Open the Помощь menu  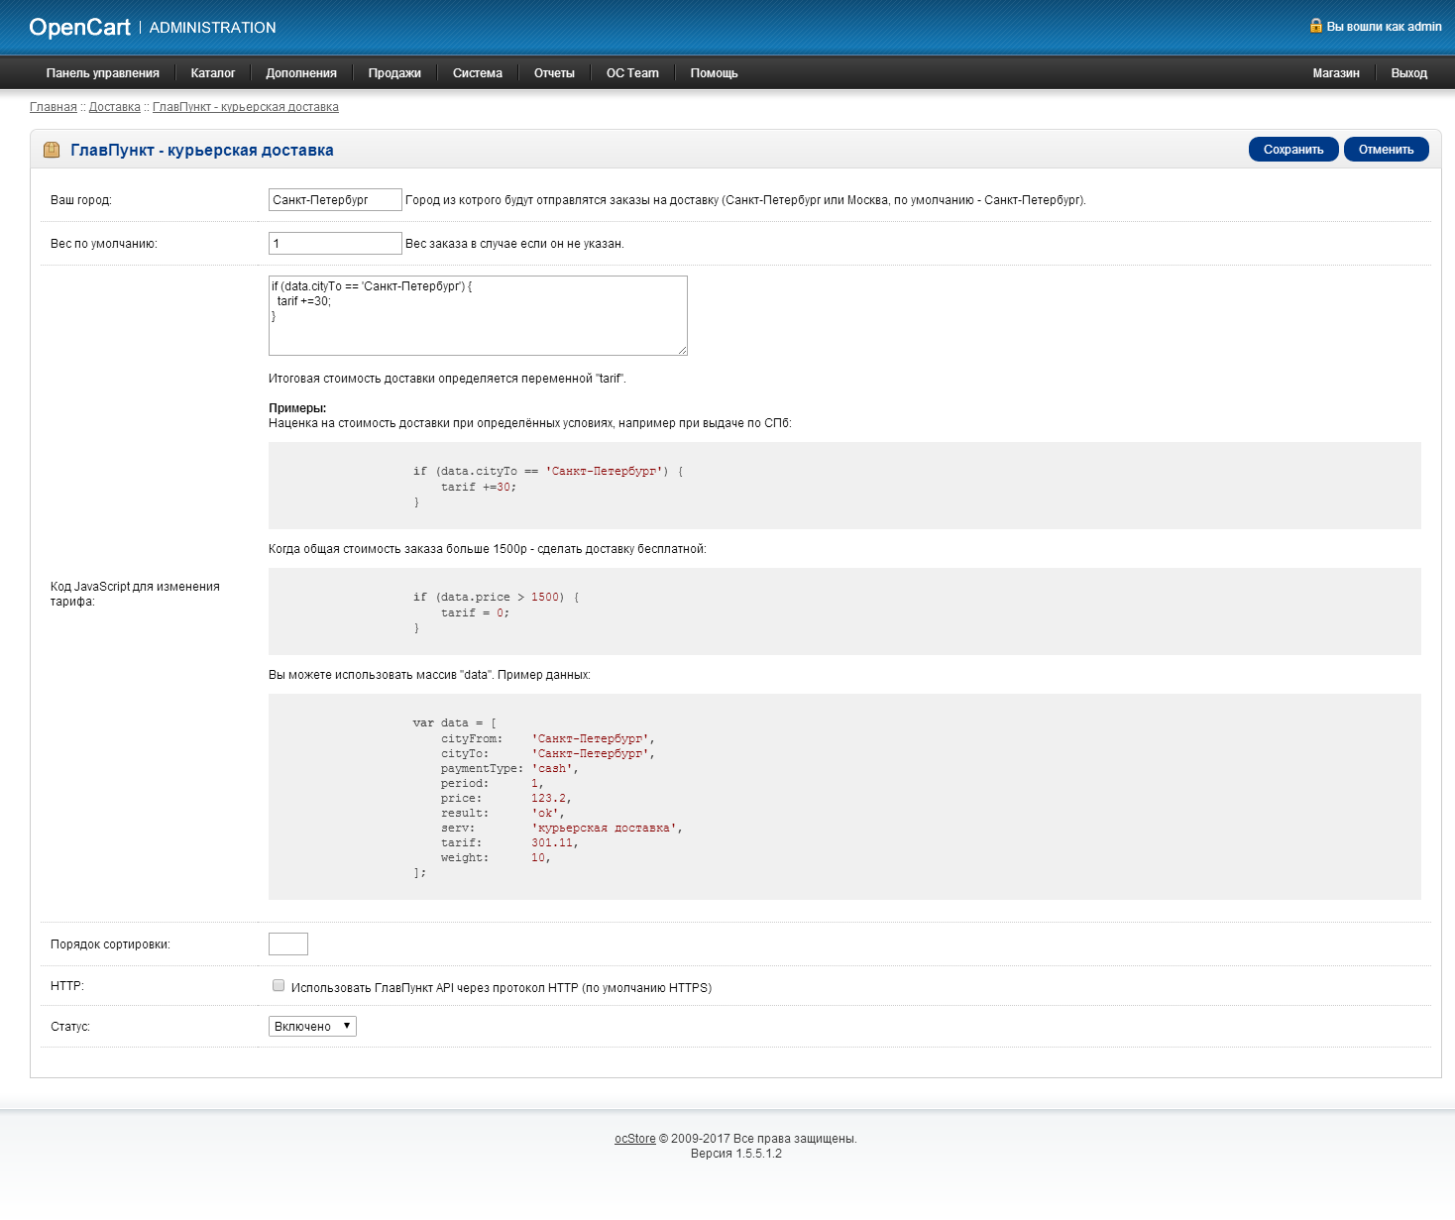[714, 73]
